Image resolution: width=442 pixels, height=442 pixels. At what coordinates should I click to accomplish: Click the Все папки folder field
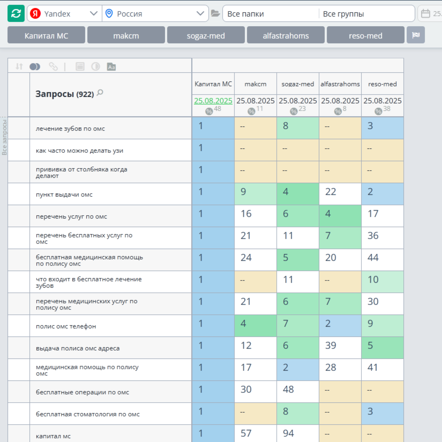click(271, 14)
